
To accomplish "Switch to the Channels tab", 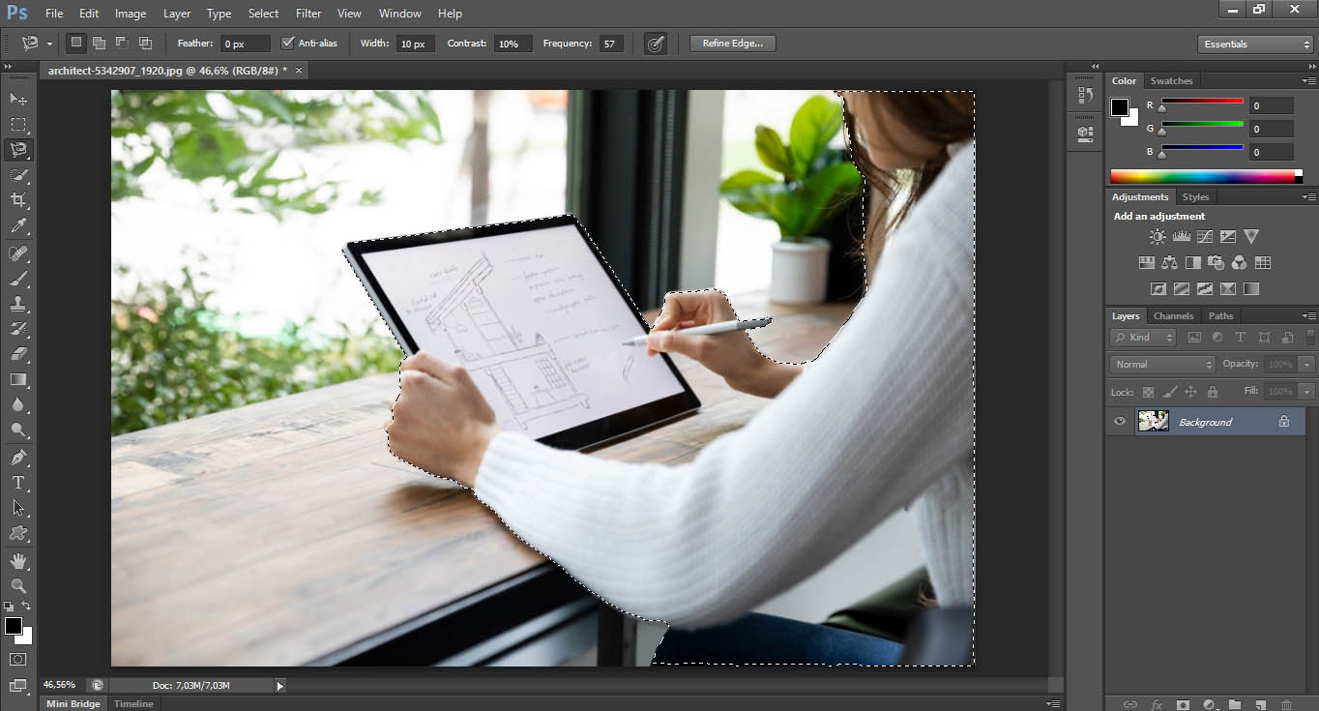I will click(1173, 315).
